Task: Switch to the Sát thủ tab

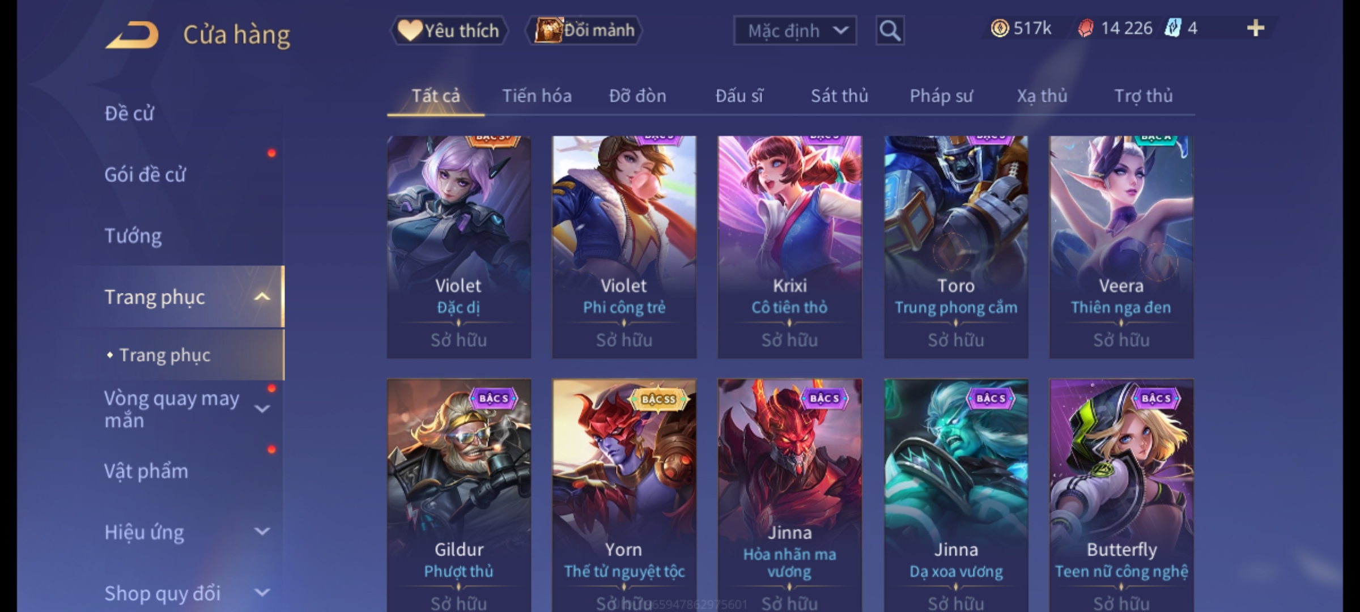Action: point(839,96)
